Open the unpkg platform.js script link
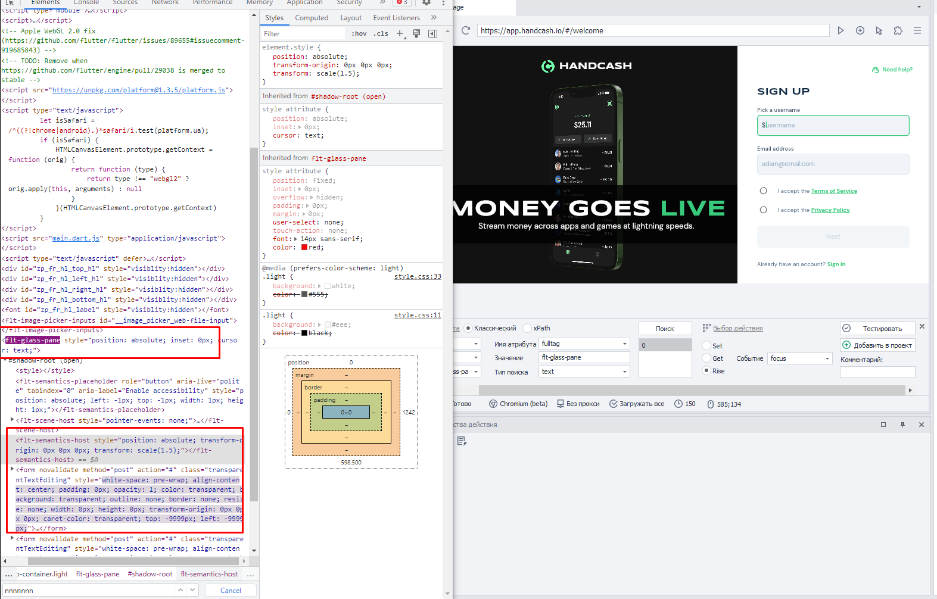The image size is (937, 599). [x=139, y=90]
